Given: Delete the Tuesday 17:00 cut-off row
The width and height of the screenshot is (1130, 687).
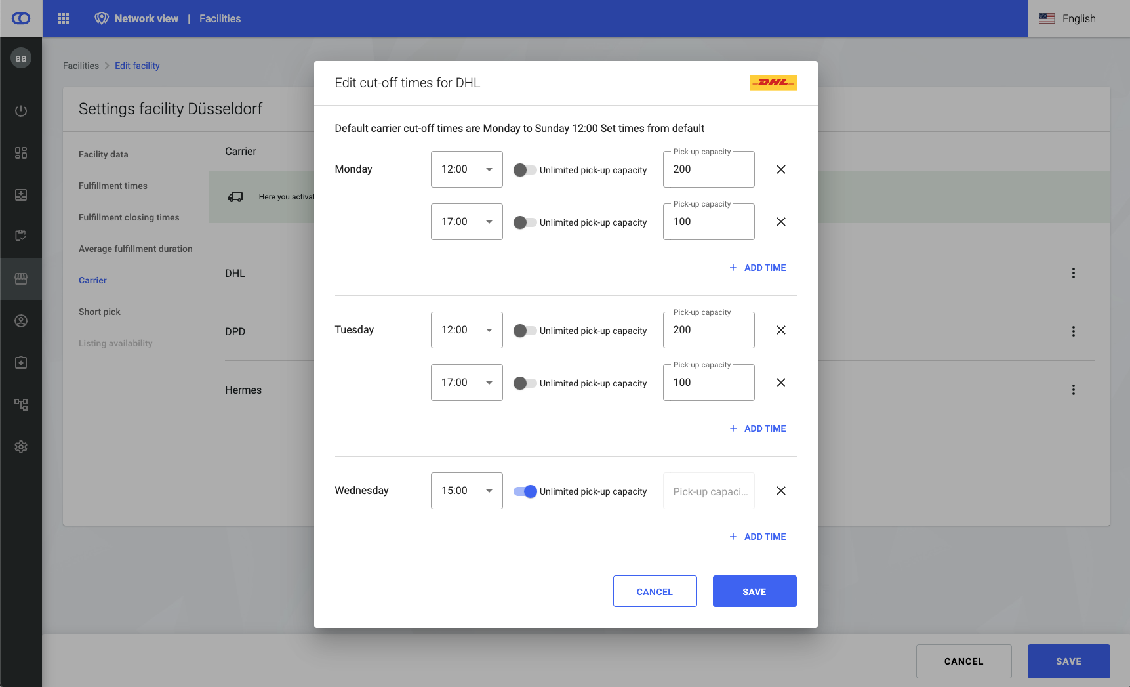Looking at the screenshot, I should coord(780,383).
